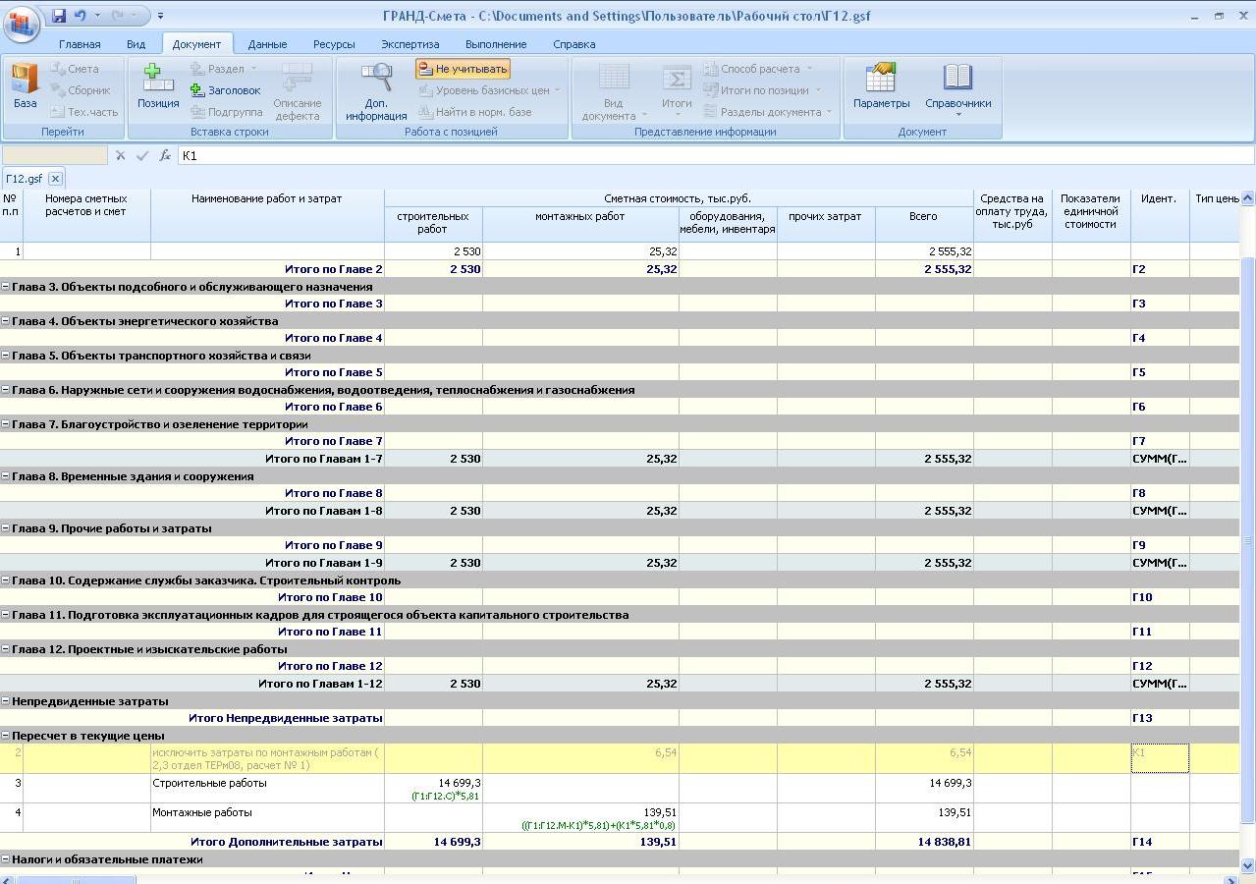1256x884 pixels.
Task: Insert a new Позиция row
Action: click(157, 86)
